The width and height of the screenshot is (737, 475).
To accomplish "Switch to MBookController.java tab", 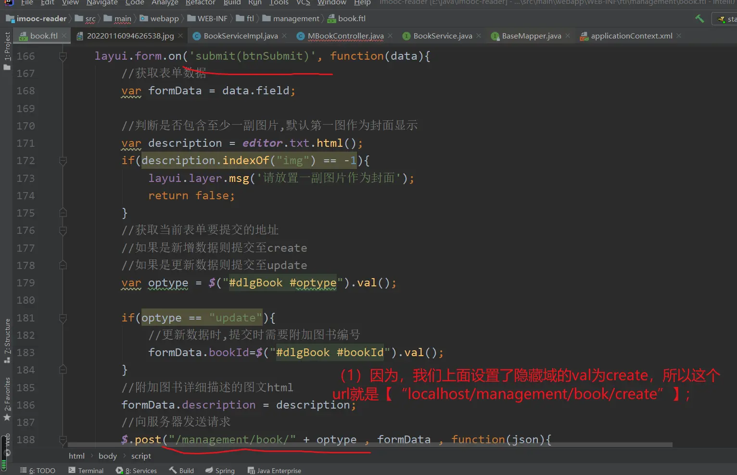I will pos(345,36).
